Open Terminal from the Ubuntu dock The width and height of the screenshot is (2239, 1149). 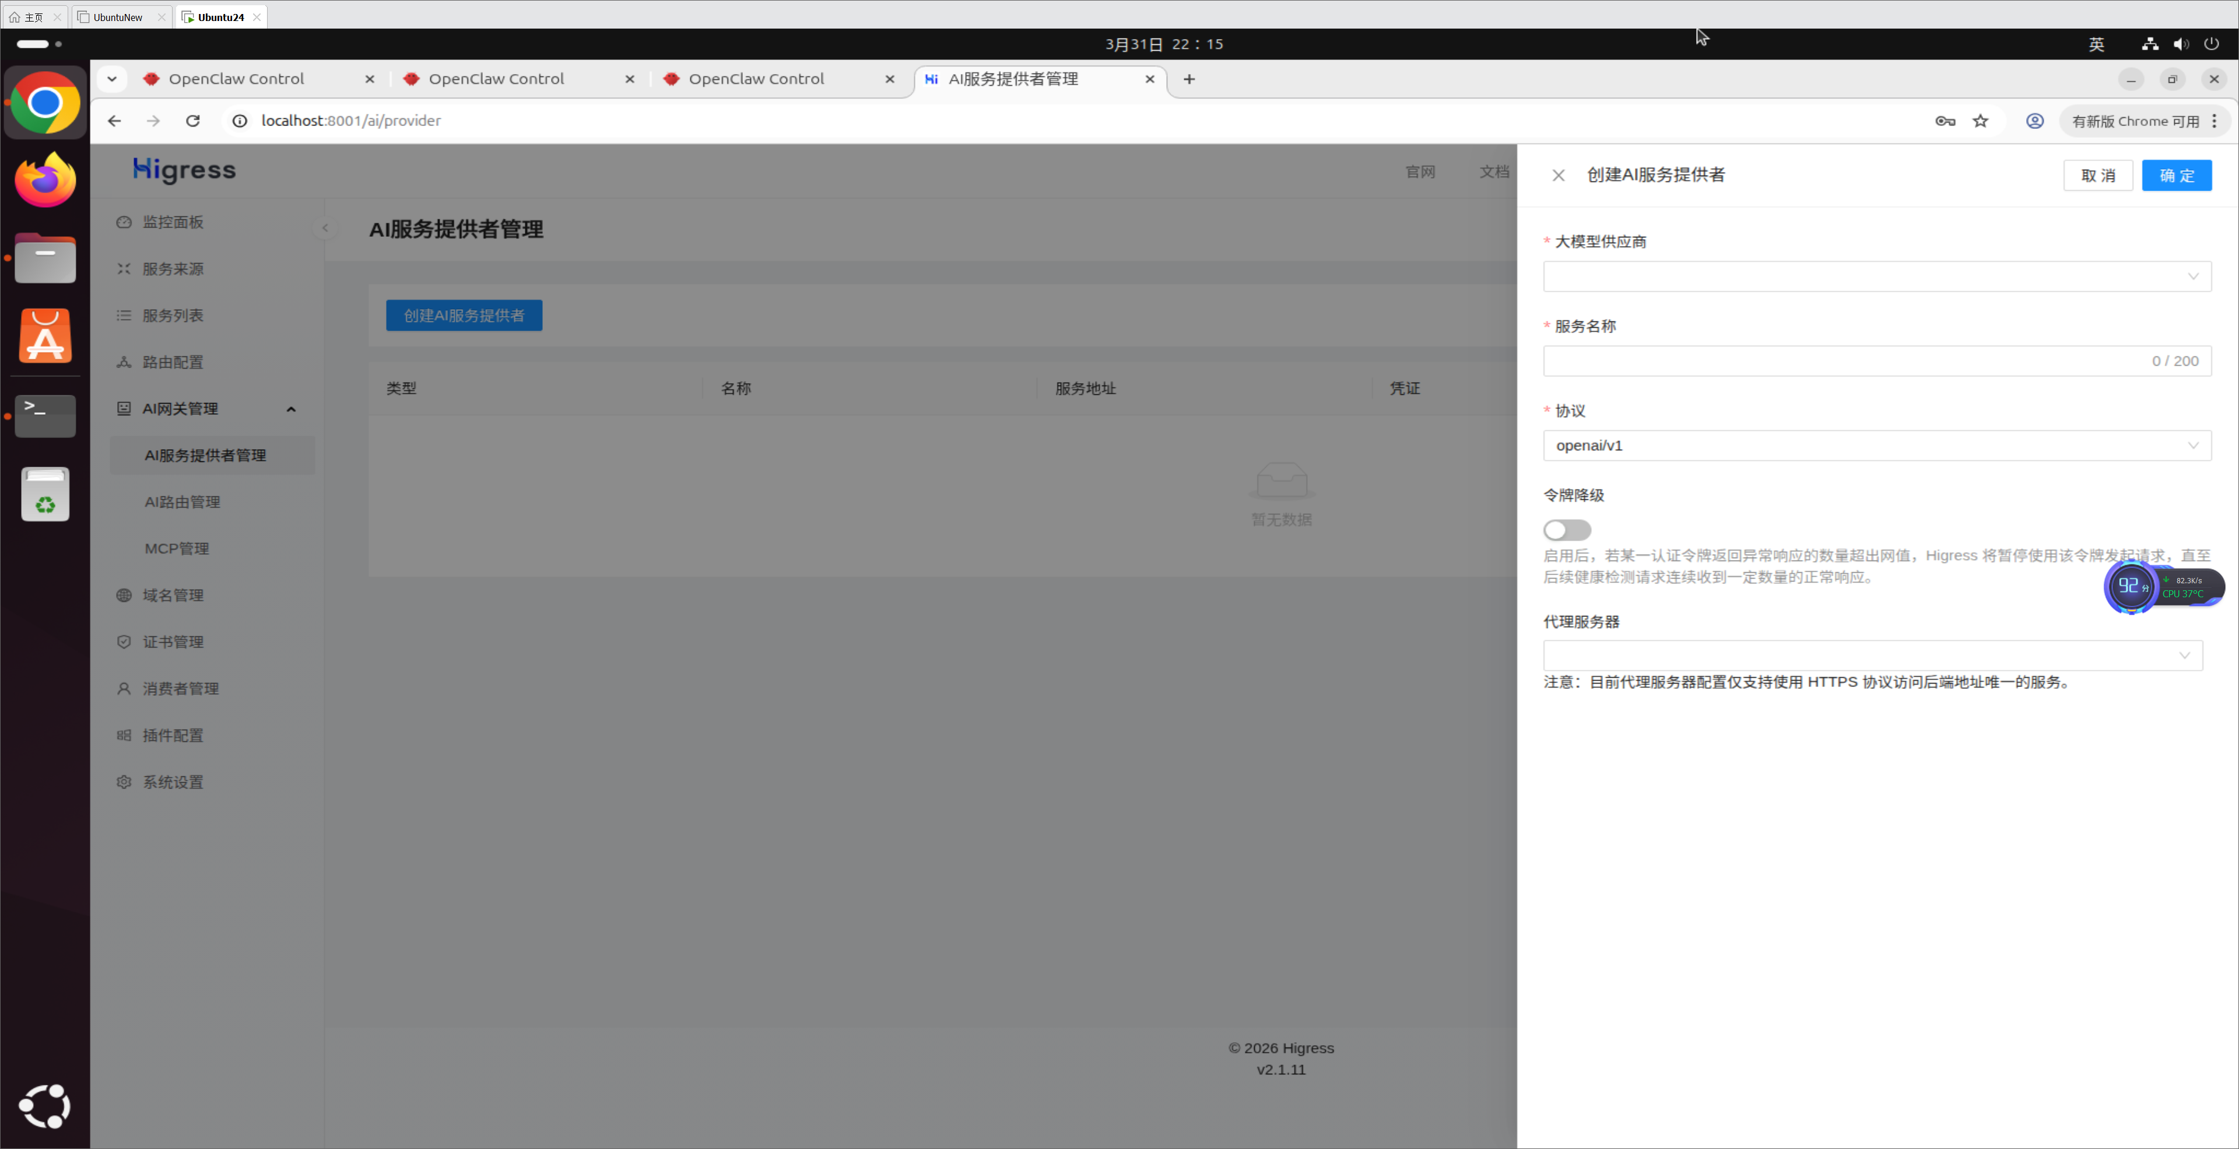pos(45,415)
